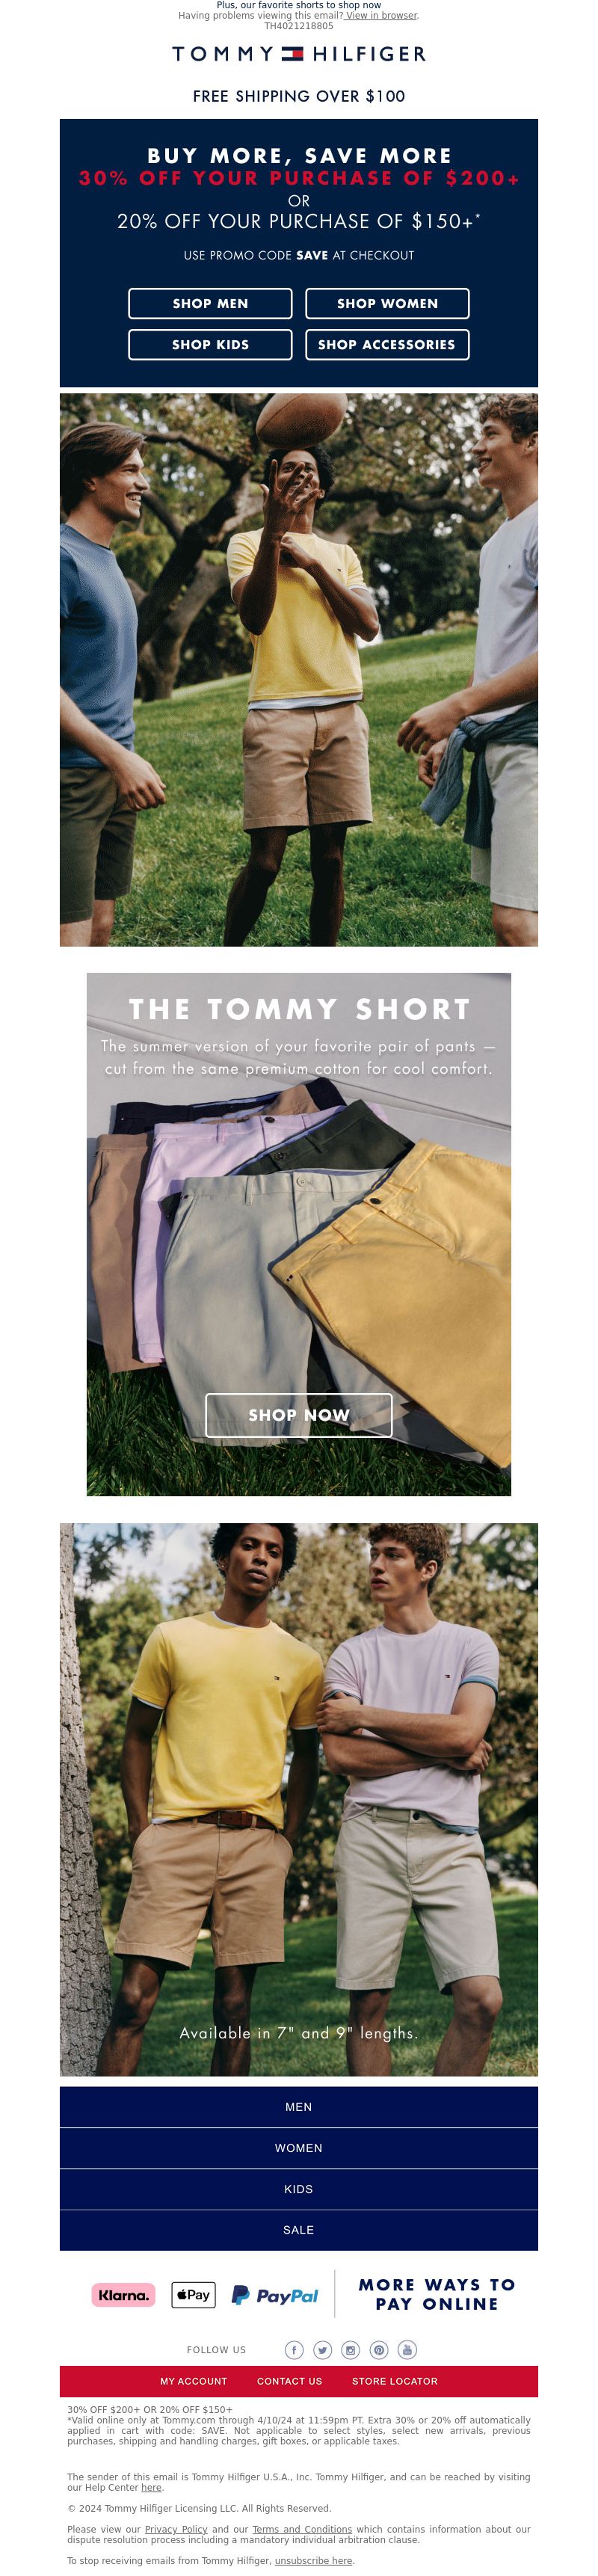
Task: Click the Shop Men button
Action: coord(210,303)
